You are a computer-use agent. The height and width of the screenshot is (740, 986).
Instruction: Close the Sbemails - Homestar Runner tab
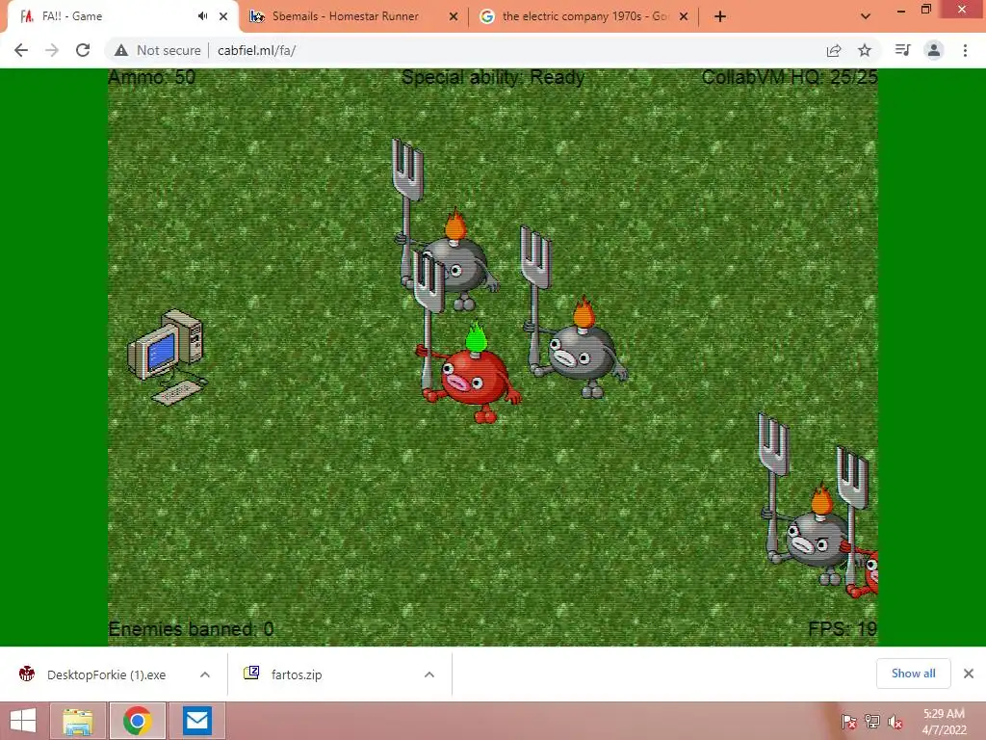pyautogui.click(x=454, y=16)
